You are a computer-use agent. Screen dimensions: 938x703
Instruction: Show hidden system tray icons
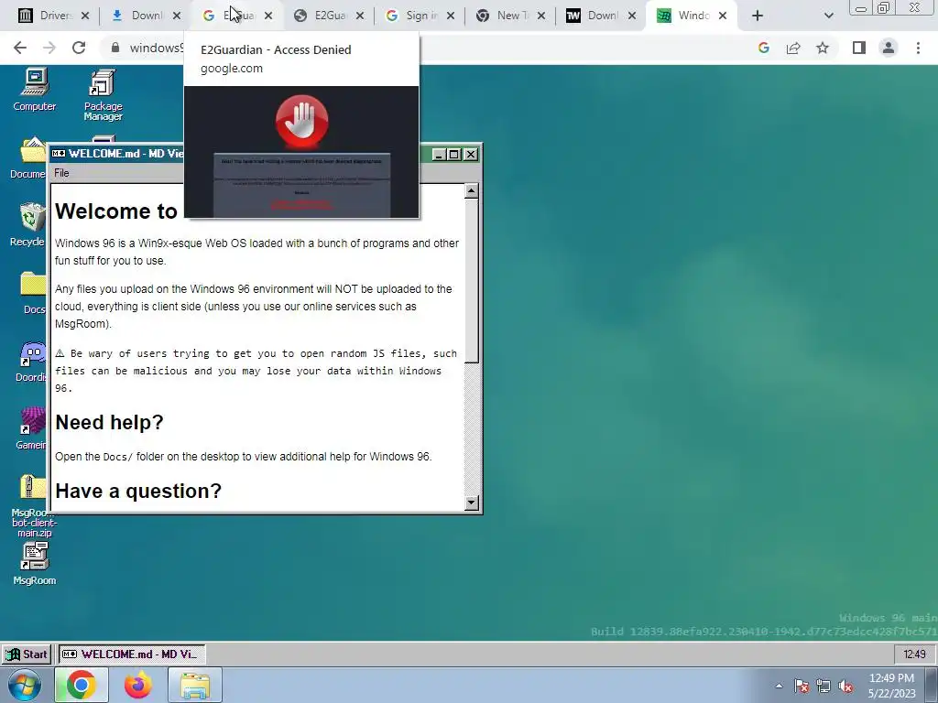click(779, 686)
